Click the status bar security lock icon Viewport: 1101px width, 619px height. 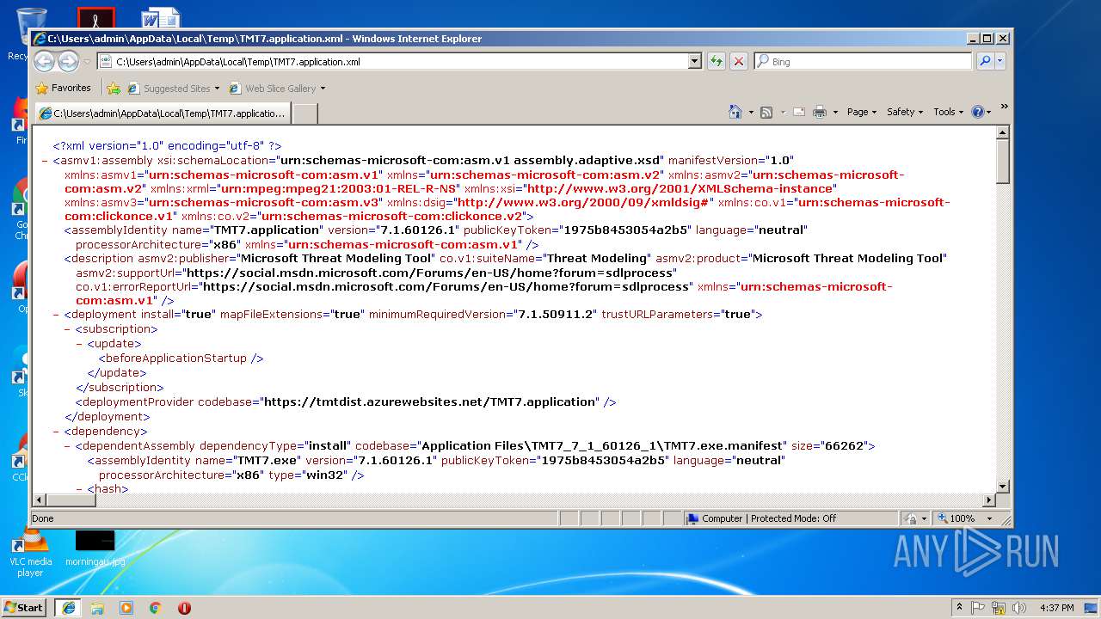[x=911, y=518]
